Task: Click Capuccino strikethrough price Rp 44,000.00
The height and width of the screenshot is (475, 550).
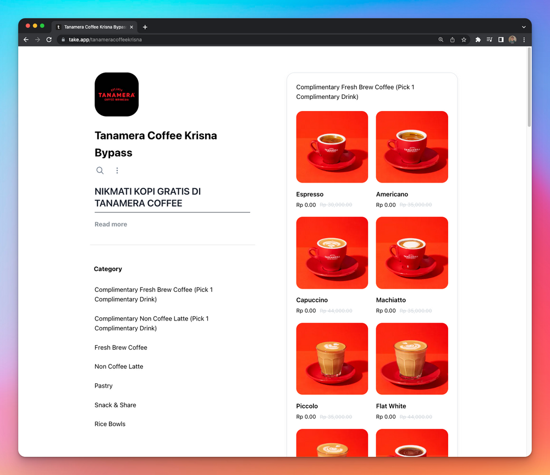Action: coord(336,311)
